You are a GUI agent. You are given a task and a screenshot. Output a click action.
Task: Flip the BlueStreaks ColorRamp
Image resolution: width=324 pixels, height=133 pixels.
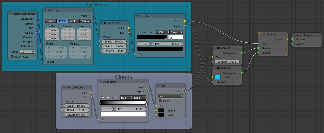tap(151, 32)
